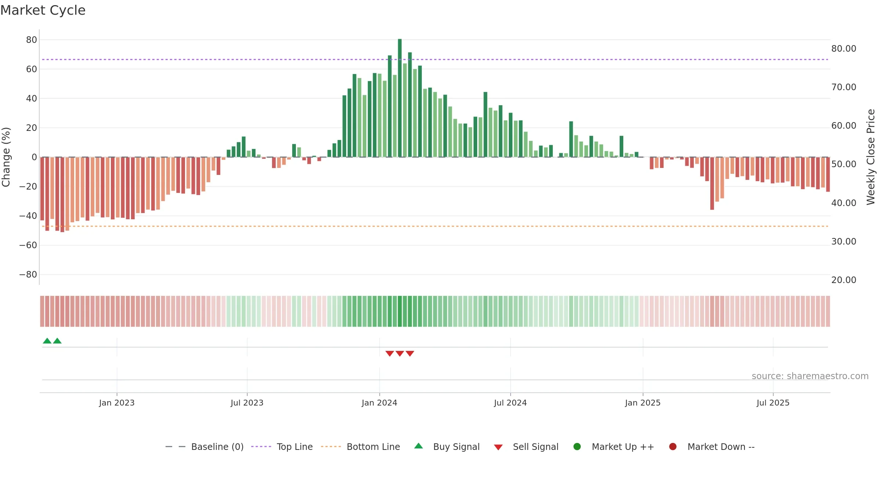881x495 pixels.
Task: Click the 80.00 right axis price label
Action: (x=844, y=49)
